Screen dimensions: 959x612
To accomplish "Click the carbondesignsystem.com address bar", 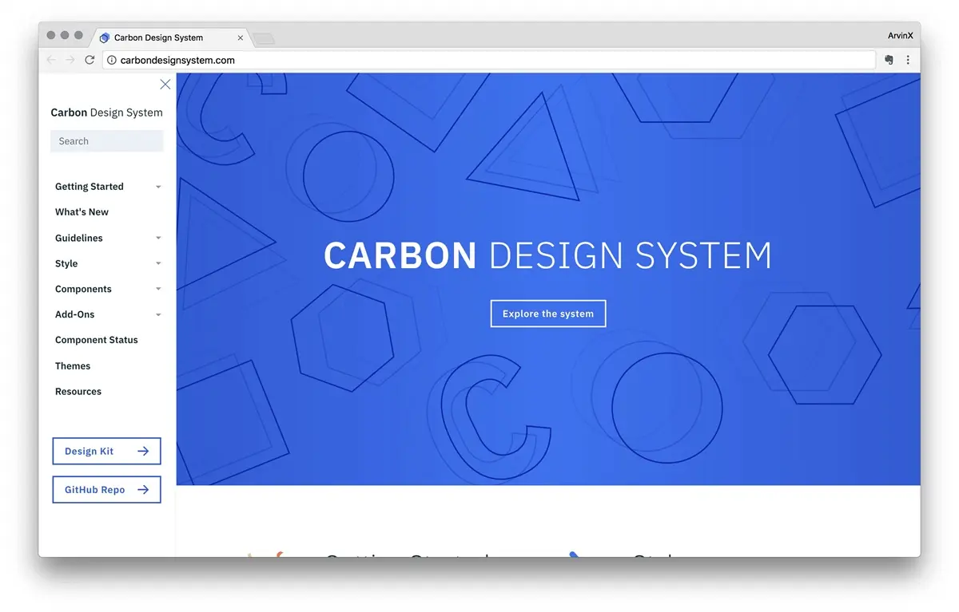I will [489, 60].
